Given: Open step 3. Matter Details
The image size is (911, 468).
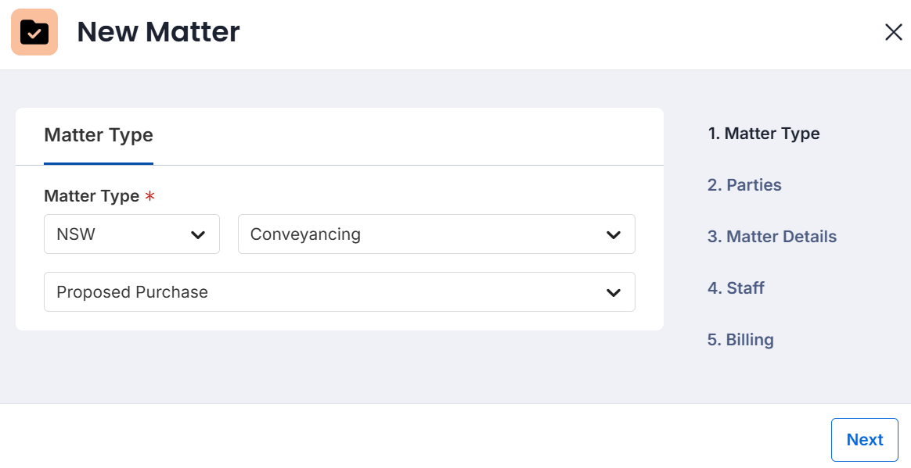Looking at the screenshot, I should [772, 237].
